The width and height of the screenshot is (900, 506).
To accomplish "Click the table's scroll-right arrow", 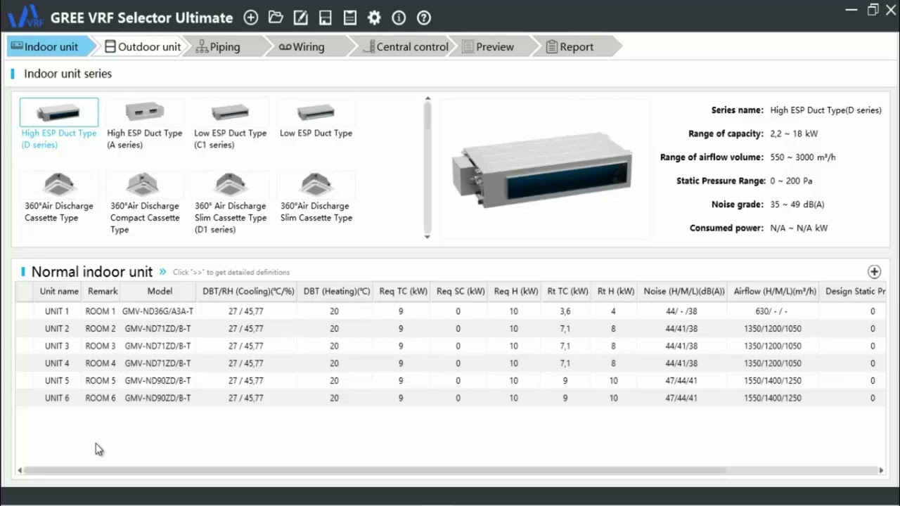I will [x=881, y=470].
